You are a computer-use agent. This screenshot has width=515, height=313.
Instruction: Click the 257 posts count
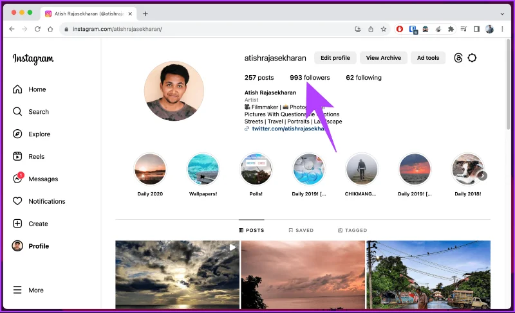click(x=259, y=78)
